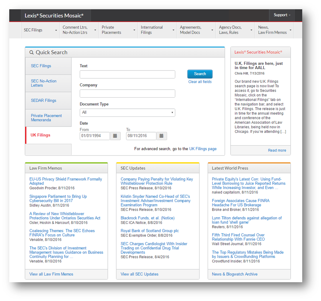Open Coalescing Themes SEC Echoes memo
This screenshot has height=301, width=321.
(62, 233)
